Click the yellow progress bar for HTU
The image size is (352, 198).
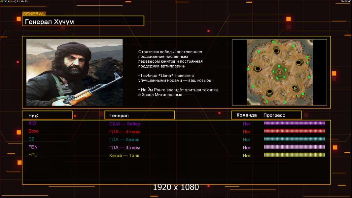point(295,155)
